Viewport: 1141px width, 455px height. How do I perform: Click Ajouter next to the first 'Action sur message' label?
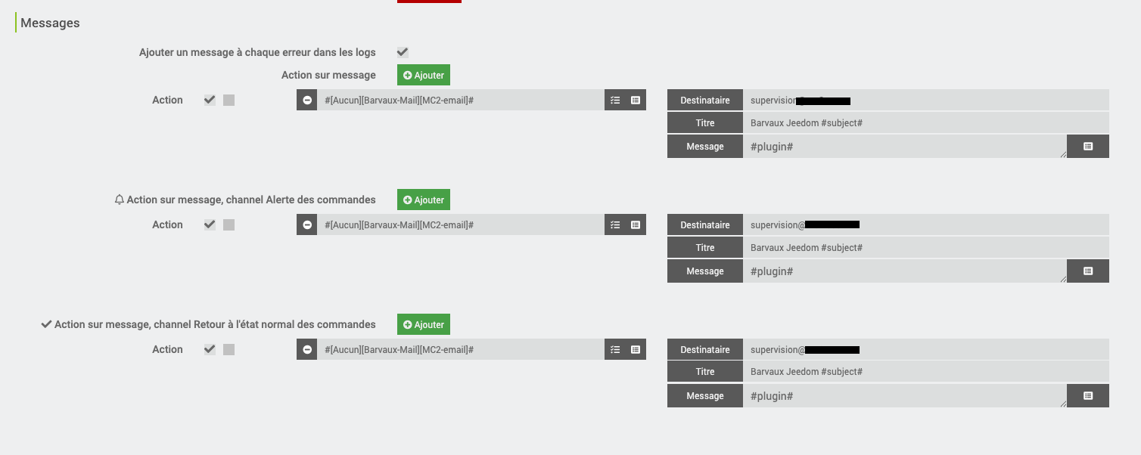click(424, 75)
